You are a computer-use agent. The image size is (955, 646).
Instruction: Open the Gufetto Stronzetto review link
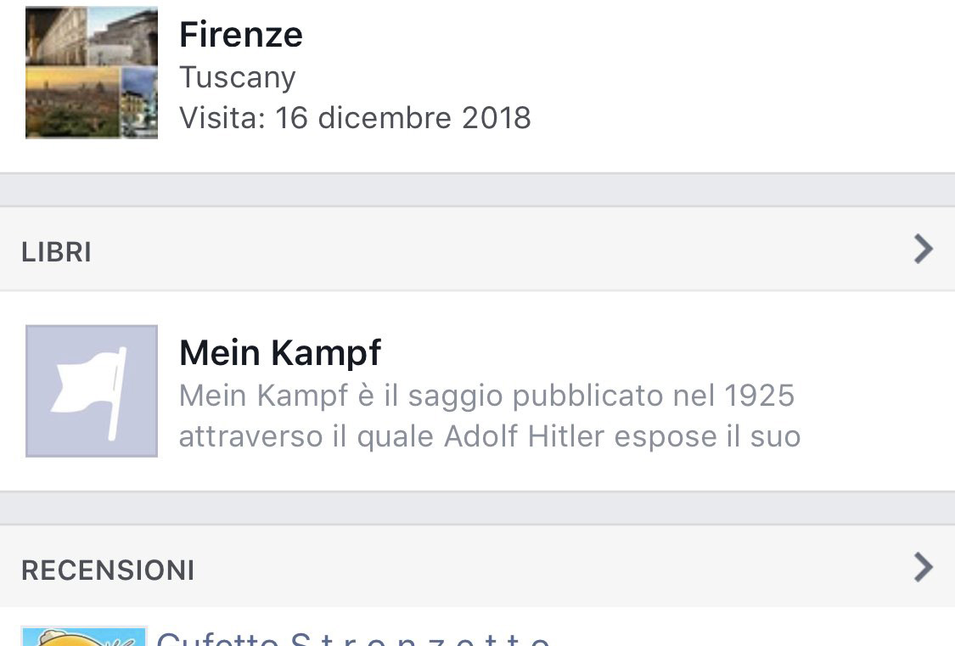click(x=353, y=638)
